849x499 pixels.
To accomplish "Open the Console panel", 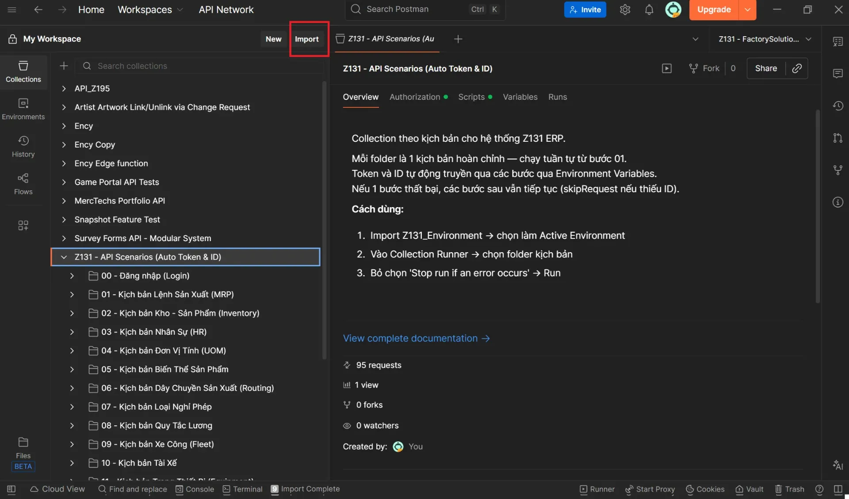I will tap(195, 489).
